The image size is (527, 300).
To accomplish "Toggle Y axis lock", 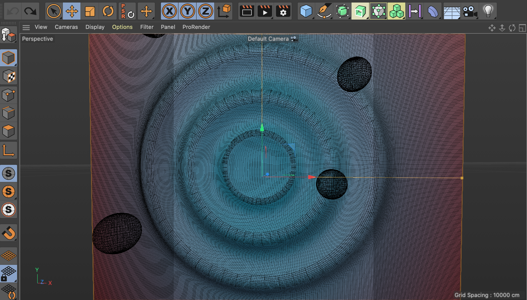I will tap(188, 11).
